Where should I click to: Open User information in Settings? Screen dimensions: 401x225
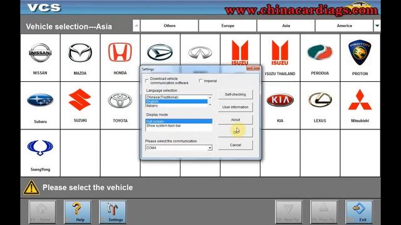(x=236, y=107)
